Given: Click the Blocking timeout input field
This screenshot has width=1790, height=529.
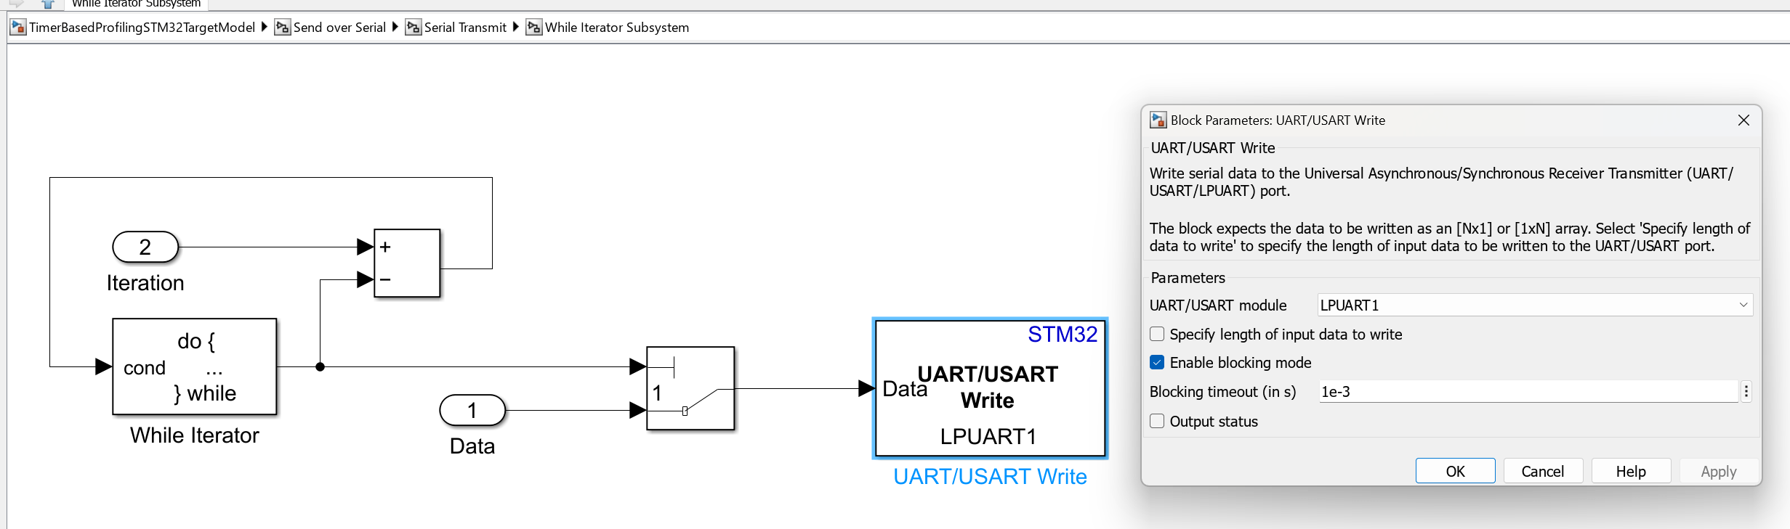Looking at the screenshot, I should 1526,392.
